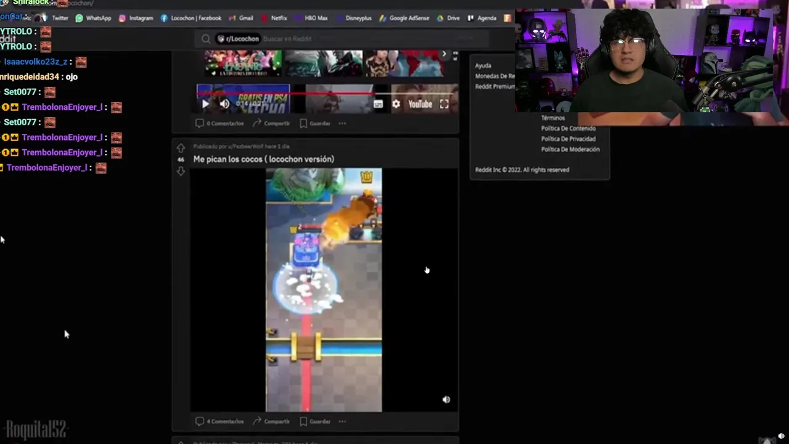
Task: Click the r/Locochon search chip
Action: tap(238, 39)
